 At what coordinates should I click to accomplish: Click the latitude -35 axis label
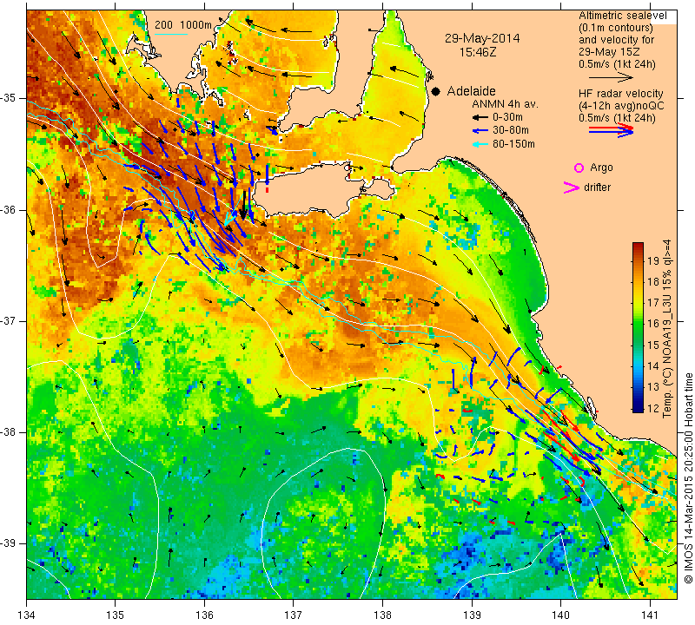(x=9, y=98)
